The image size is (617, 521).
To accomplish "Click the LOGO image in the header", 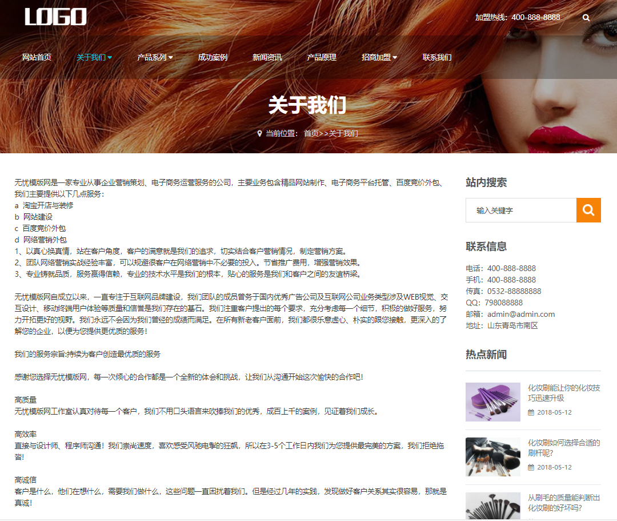I will pos(55,17).
